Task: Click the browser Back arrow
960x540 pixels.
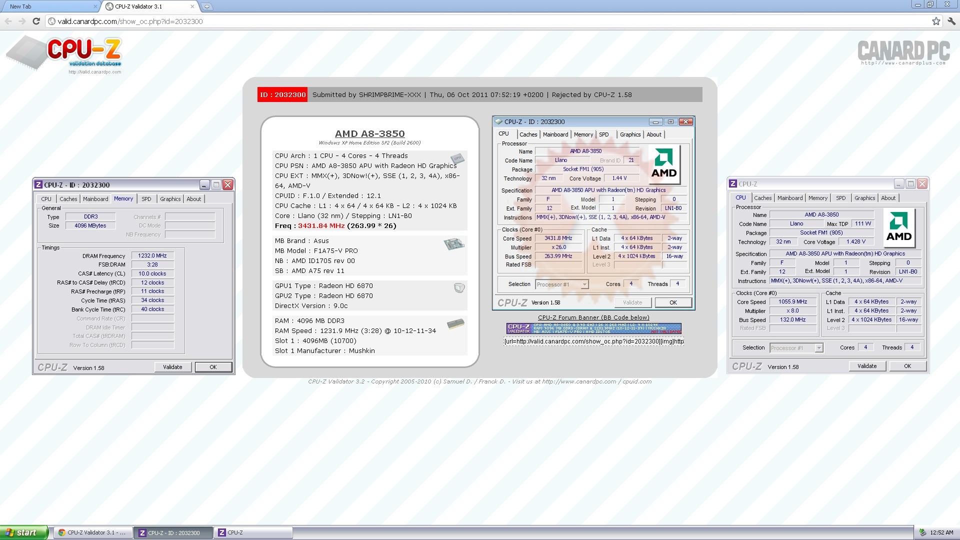Action: click(8, 21)
